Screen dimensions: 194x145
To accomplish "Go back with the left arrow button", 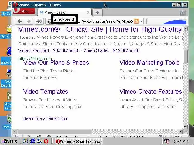I will click(19, 21).
